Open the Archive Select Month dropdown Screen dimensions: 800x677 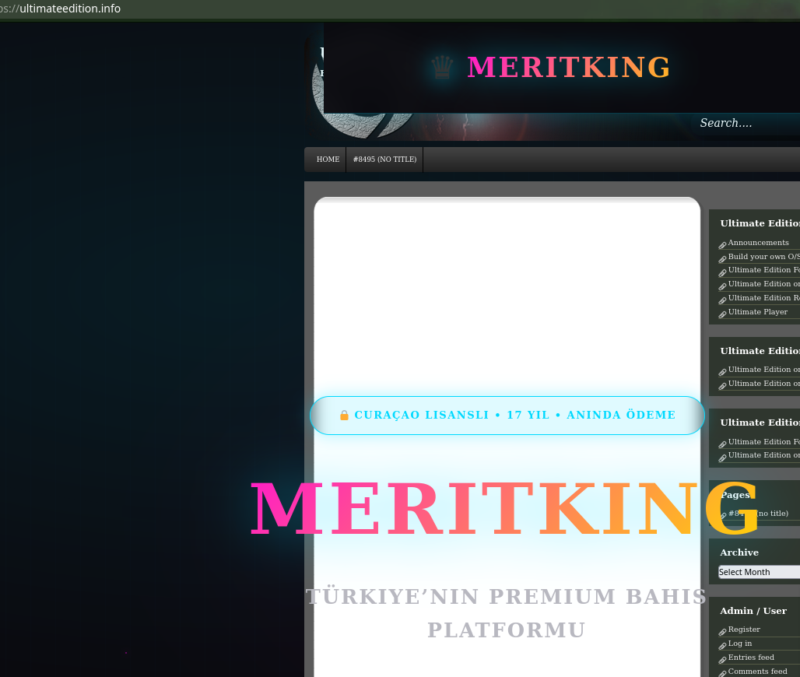click(x=759, y=572)
